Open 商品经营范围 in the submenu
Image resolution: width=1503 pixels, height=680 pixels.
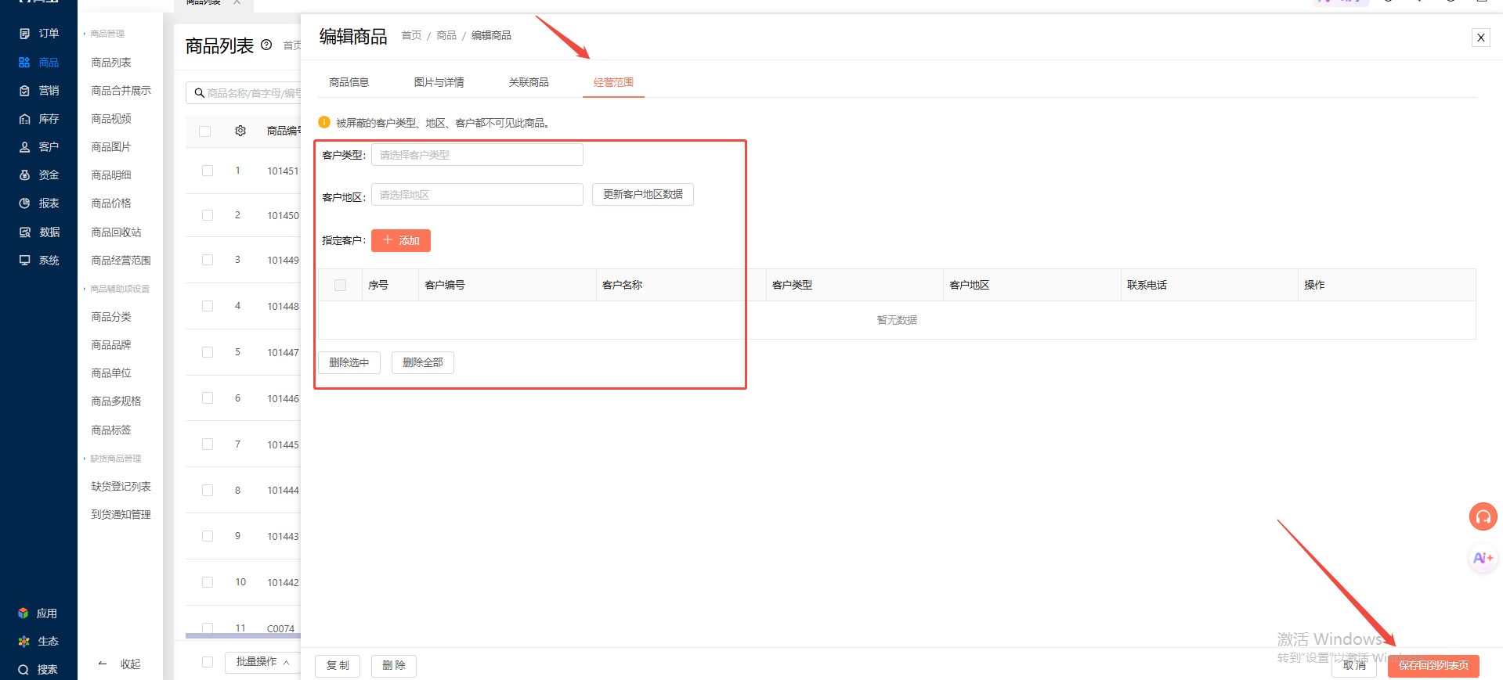[x=121, y=261]
